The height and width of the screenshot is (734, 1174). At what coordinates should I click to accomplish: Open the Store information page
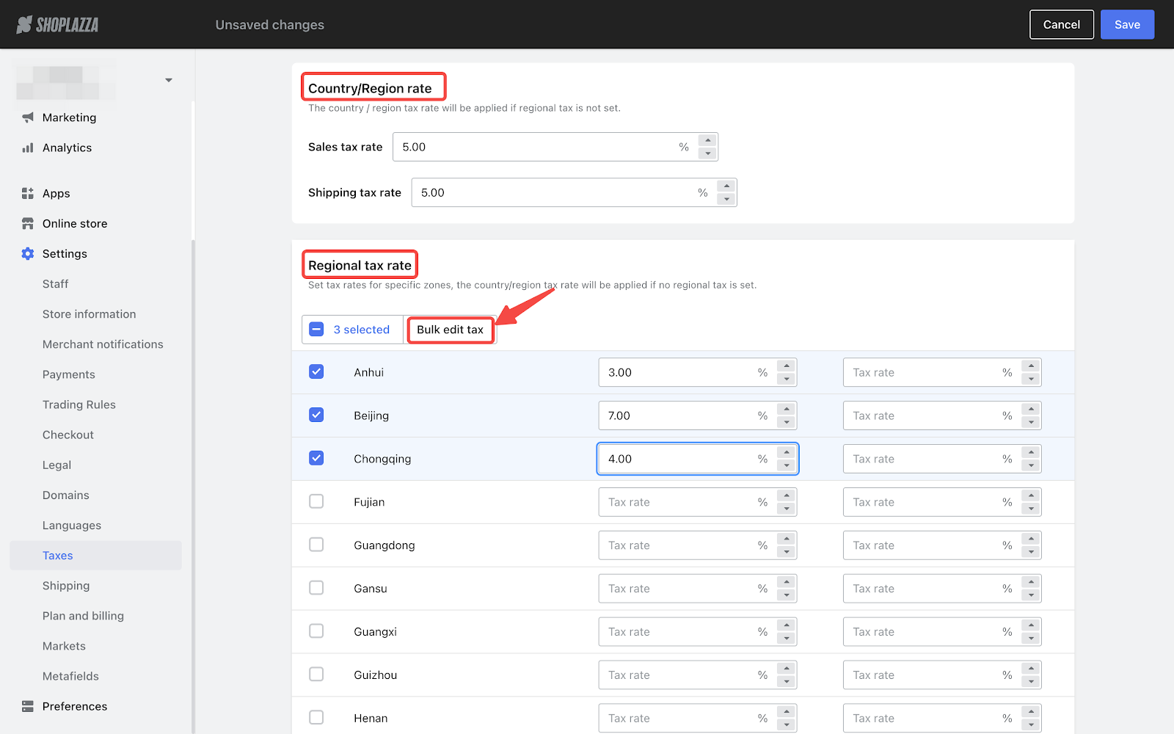[89, 314]
